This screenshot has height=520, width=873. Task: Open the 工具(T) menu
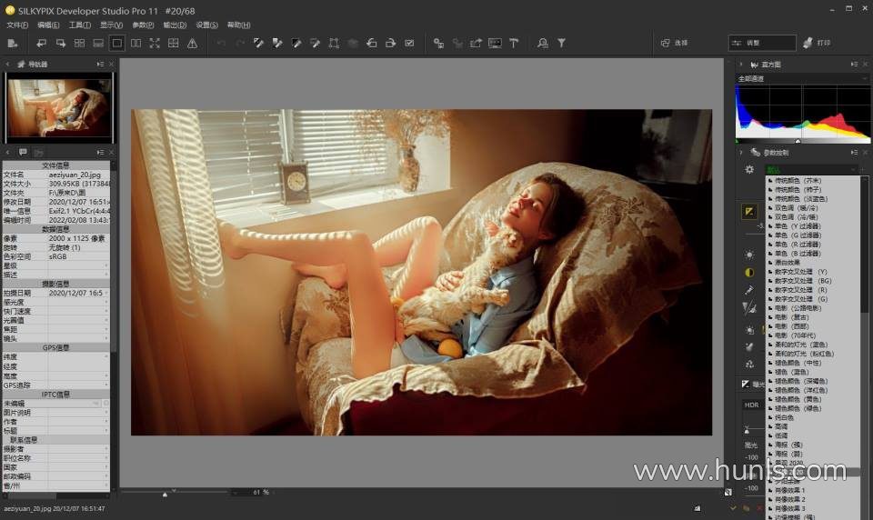pos(80,25)
